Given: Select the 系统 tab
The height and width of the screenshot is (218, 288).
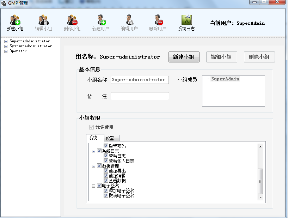Looking at the screenshot, I should click(93, 138).
